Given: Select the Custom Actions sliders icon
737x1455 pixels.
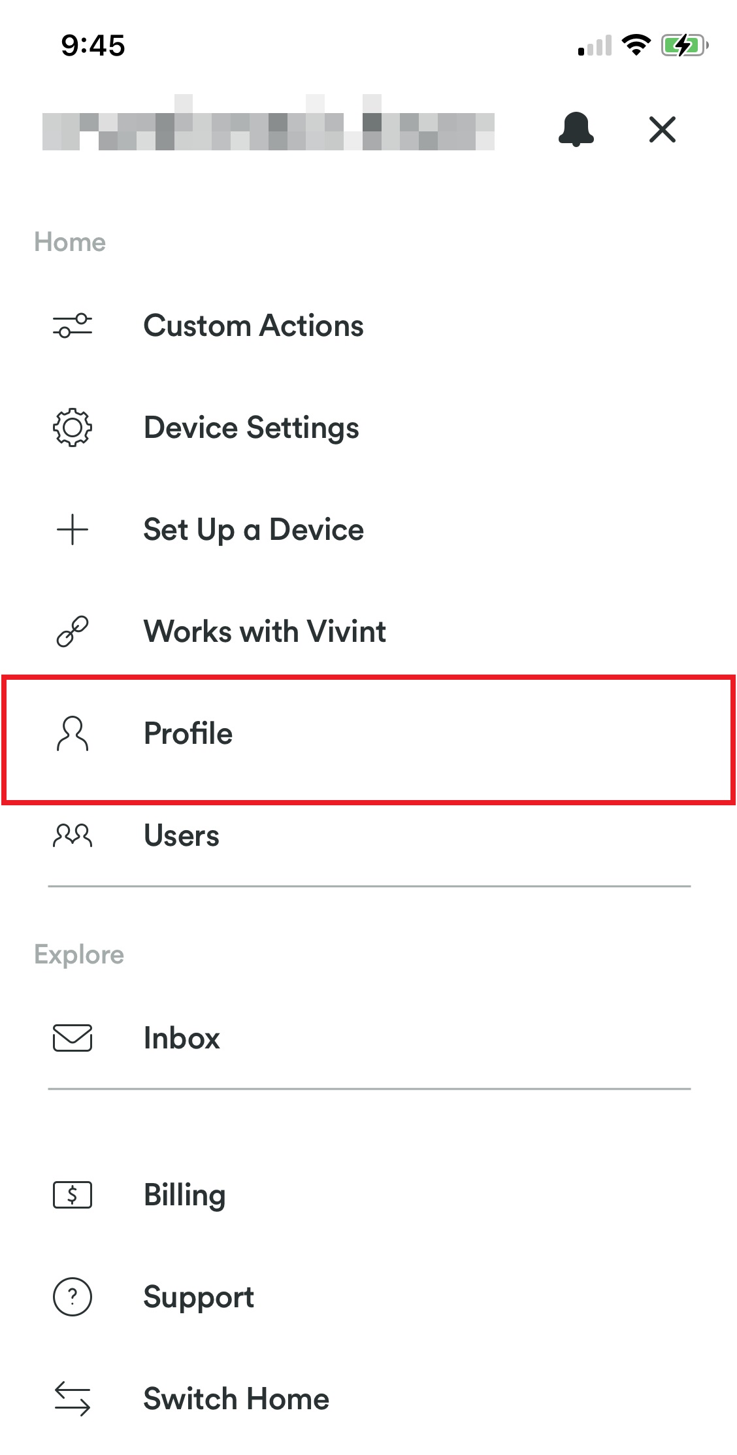Looking at the screenshot, I should click(x=72, y=326).
